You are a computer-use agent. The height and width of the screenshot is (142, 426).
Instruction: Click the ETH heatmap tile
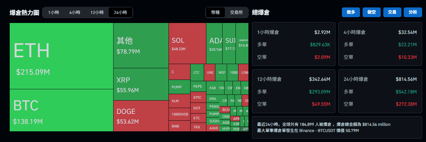pyautogui.click(x=61, y=56)
